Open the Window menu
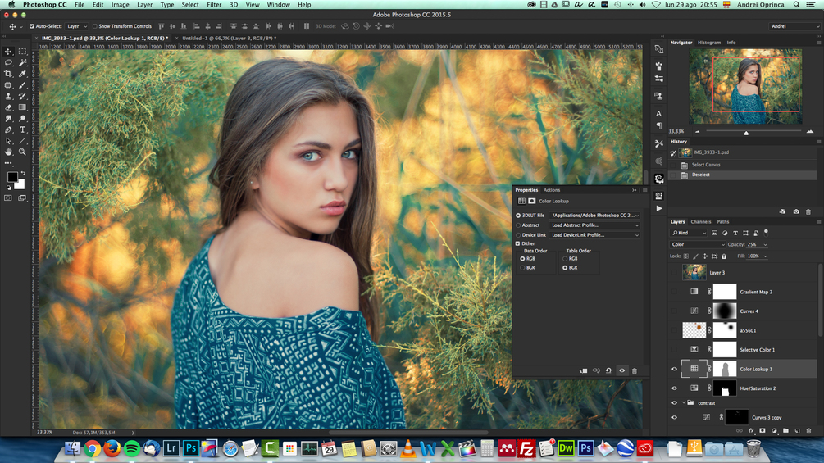The image size is (824, 463). click(x=279, y=5)
